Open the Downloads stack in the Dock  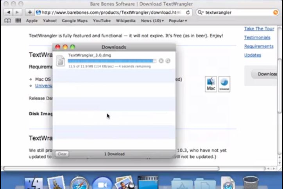[x=227, y=183]
